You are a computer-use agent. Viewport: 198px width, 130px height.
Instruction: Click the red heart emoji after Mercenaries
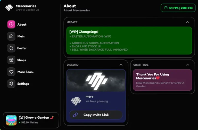coord(158,78)
